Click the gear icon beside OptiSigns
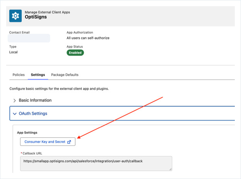This screenshot has height=179, width=241. (15, 16)
